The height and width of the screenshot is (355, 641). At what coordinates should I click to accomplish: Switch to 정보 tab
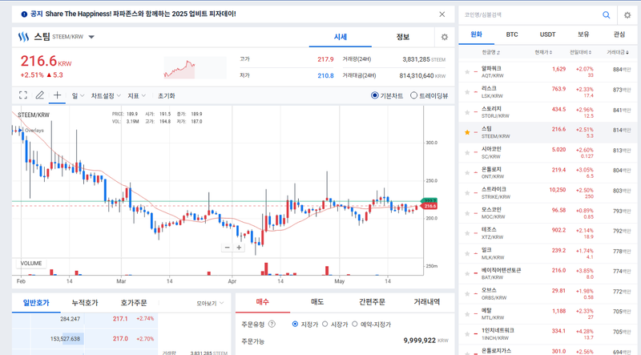403,37
